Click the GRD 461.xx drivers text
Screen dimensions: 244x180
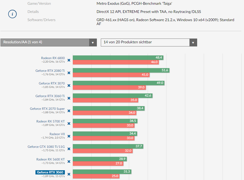click(165, 22)
